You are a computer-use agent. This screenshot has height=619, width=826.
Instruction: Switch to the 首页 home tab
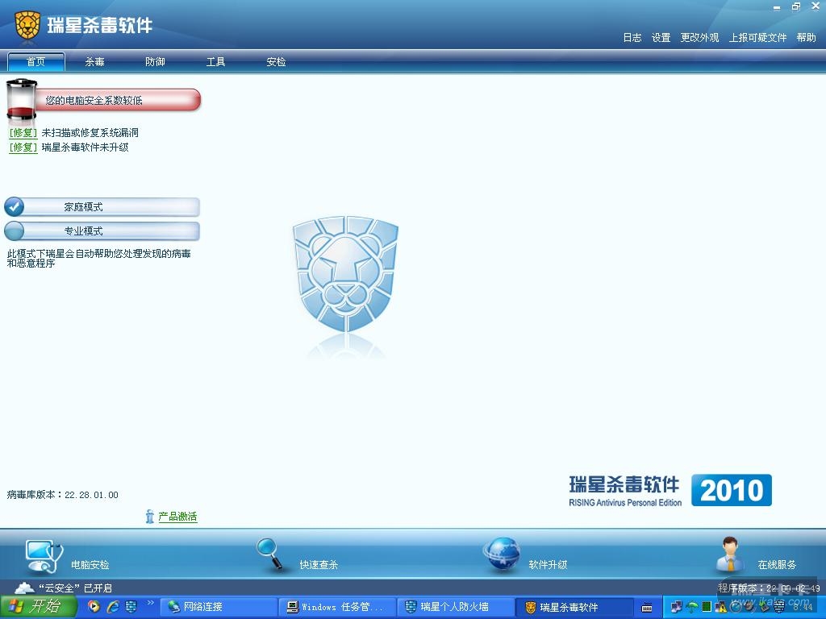[35, 61]
